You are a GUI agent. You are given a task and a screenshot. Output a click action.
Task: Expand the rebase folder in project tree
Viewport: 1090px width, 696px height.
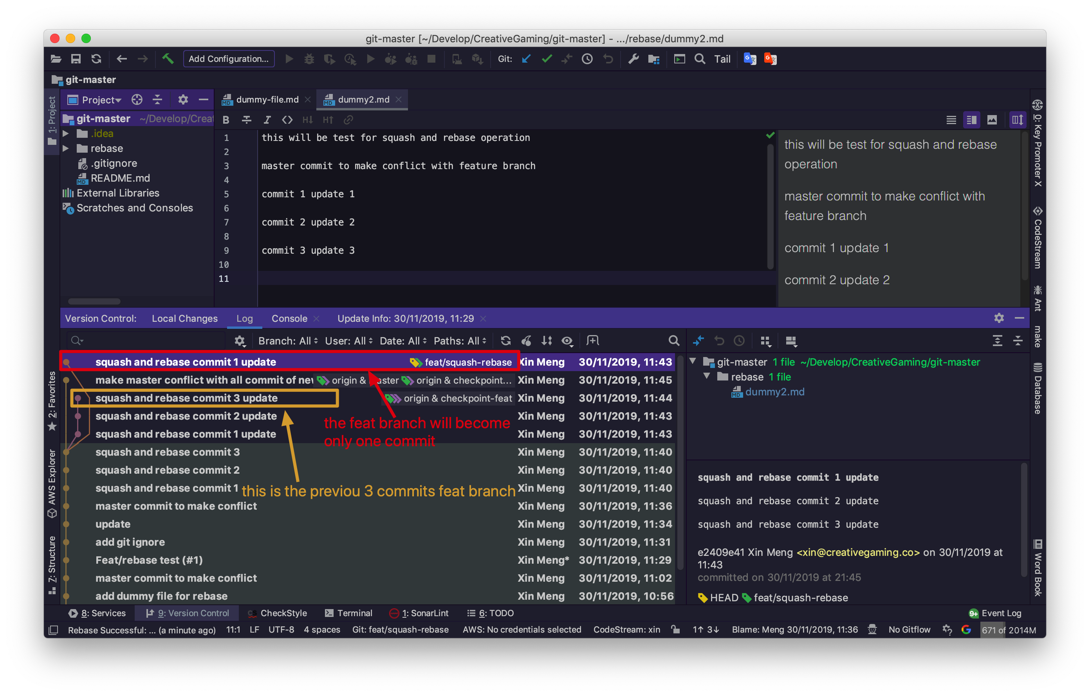[x=66, y=148]
